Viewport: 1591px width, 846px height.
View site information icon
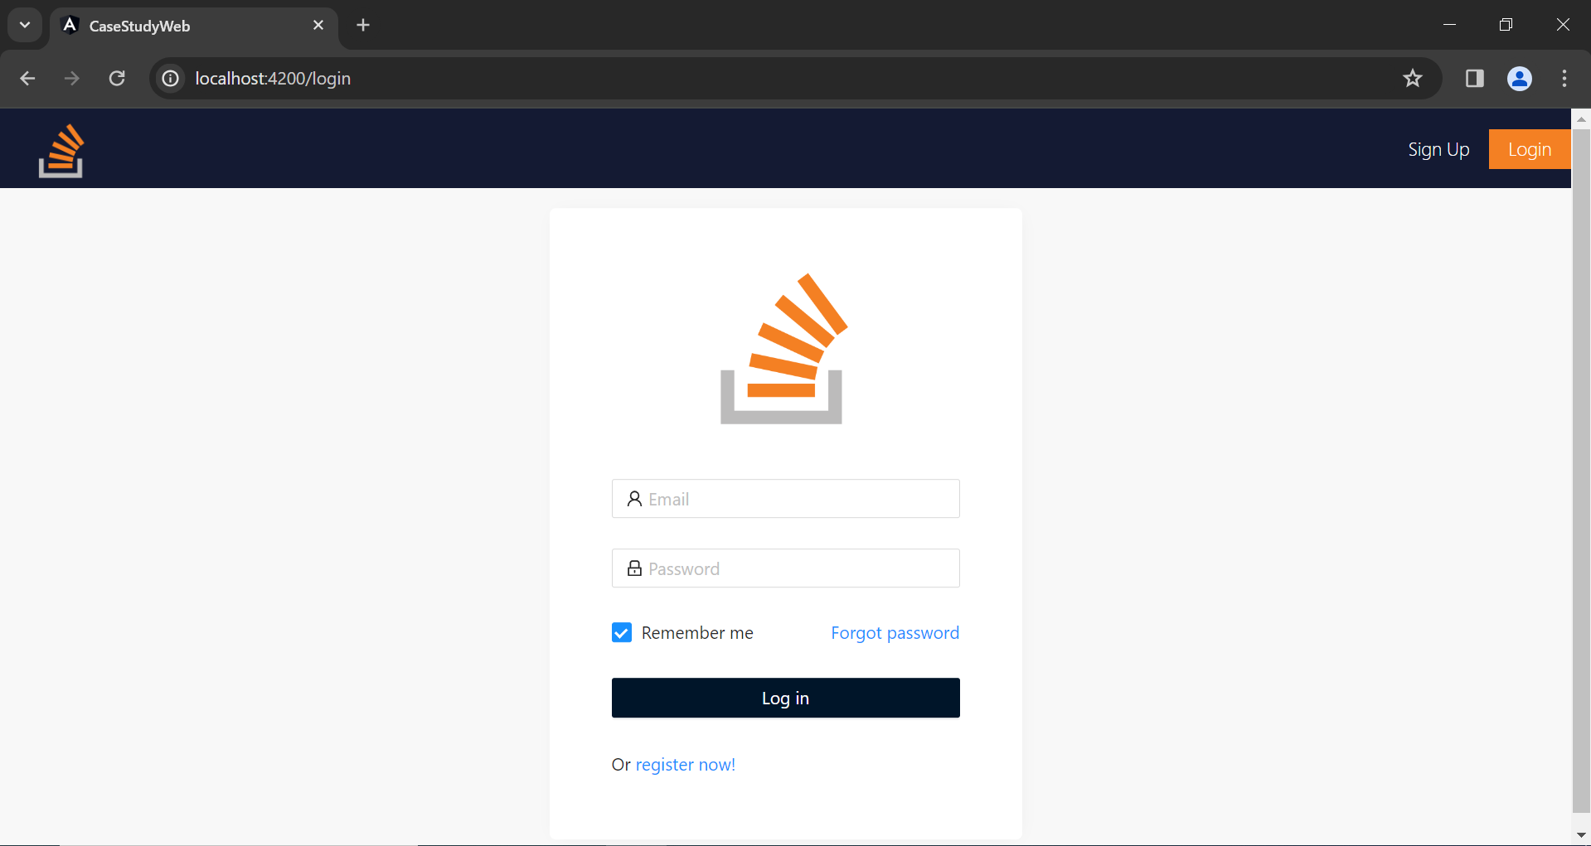point(170,79)
